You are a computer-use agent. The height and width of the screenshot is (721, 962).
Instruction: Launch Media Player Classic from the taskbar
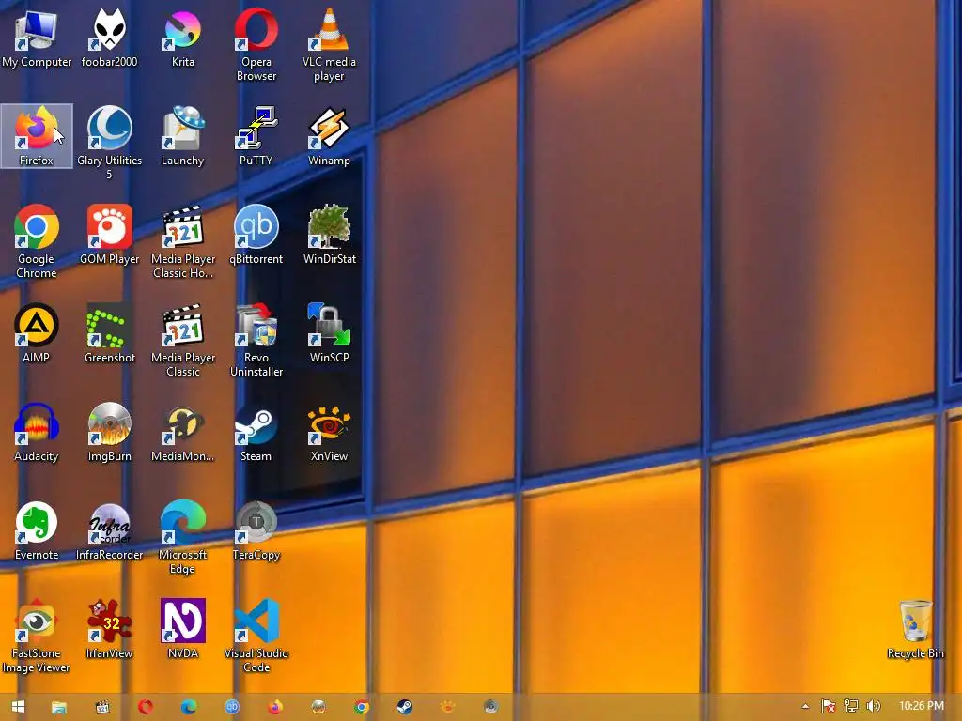click(102, 707)
